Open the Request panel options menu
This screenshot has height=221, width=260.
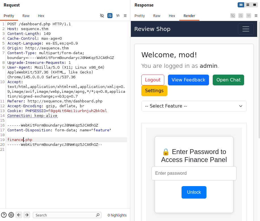tap(125, 16)
